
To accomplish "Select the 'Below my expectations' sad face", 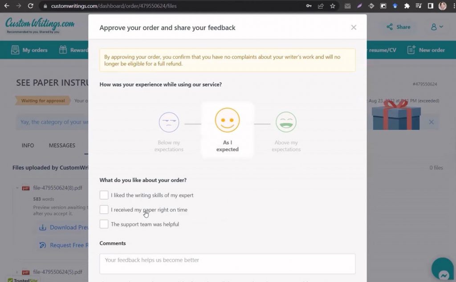I will point(169,122).
